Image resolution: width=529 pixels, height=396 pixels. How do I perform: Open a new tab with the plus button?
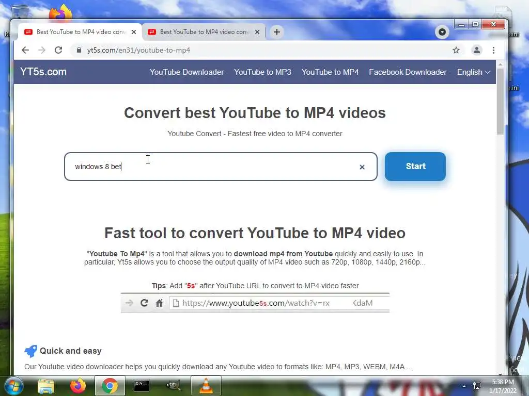277,32
